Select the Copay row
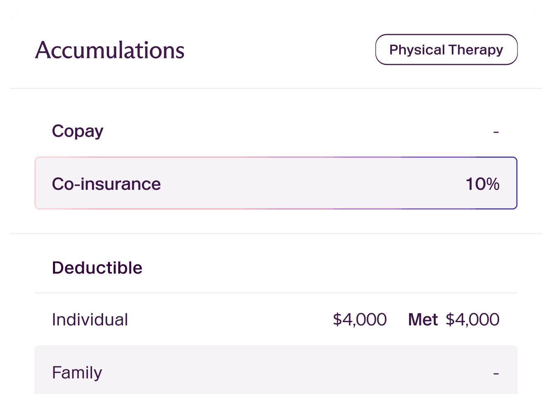Image resolution: width=552 pixels, height=394 pixels. [276, 131]
